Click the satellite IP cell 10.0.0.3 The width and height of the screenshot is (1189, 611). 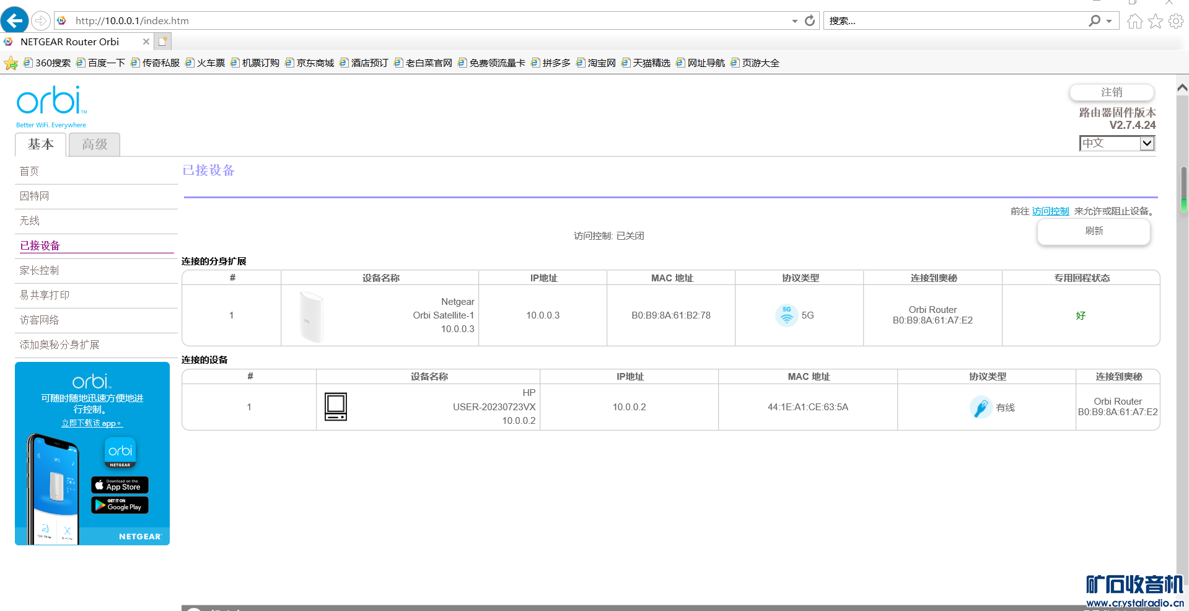click(x=543, y=315)
